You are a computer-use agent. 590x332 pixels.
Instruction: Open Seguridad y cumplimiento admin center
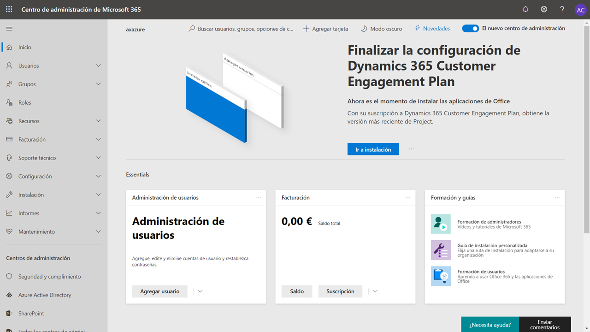point(54,277)
